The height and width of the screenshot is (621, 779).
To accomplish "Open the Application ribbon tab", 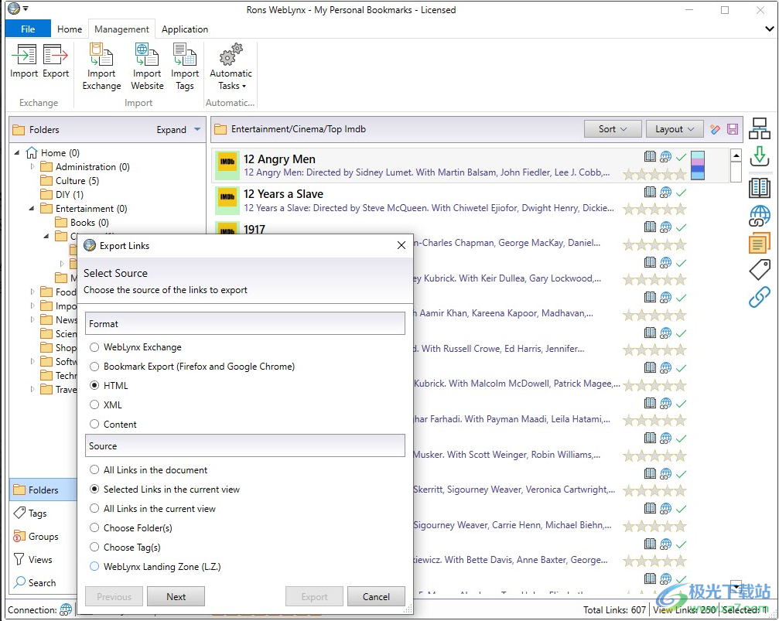I will [x=185, y=29].
